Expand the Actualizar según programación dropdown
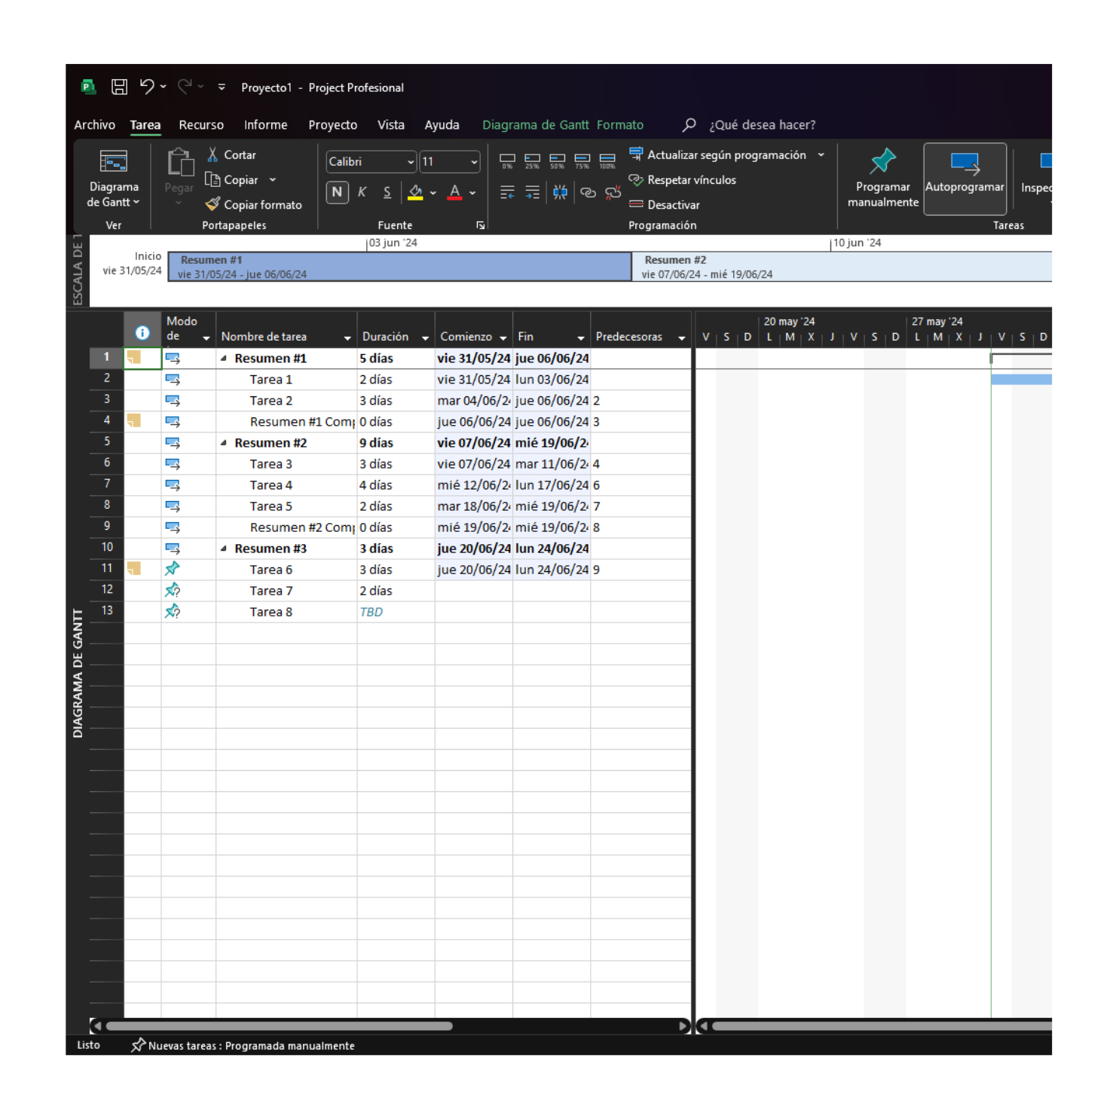Image resolution: width=1119 pixels, height=1119 pixels. coord(821,154)
